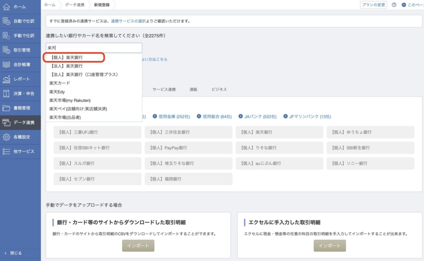Click the 【個人】ソニー銀行 button
The image size is (424, 261).
[371, 163]
